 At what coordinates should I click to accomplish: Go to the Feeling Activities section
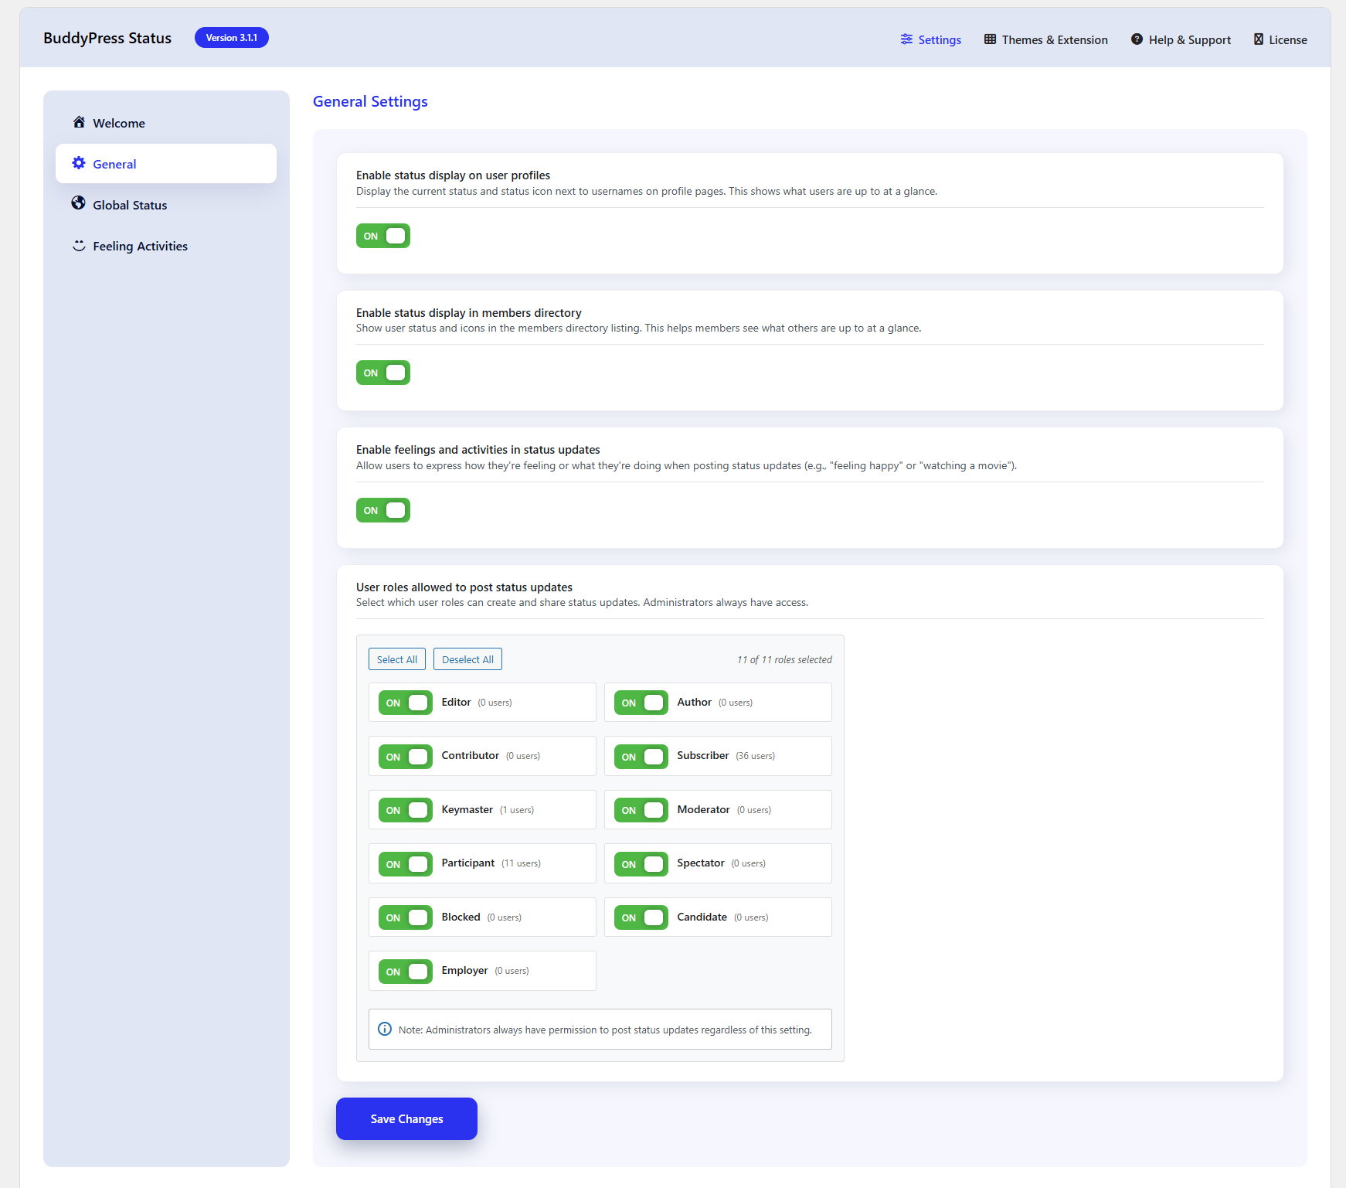point(140,246)
